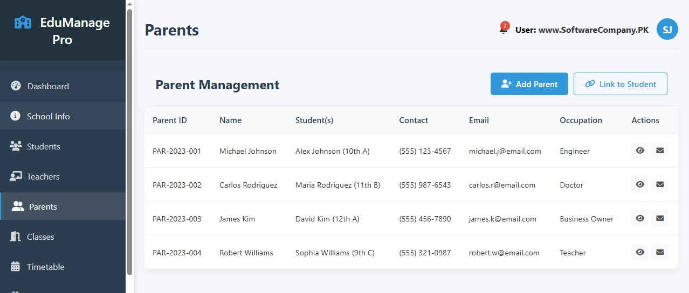Click email james.k@email.com
The width and height of the screenshot is (689, 293).
pos(502,219)
